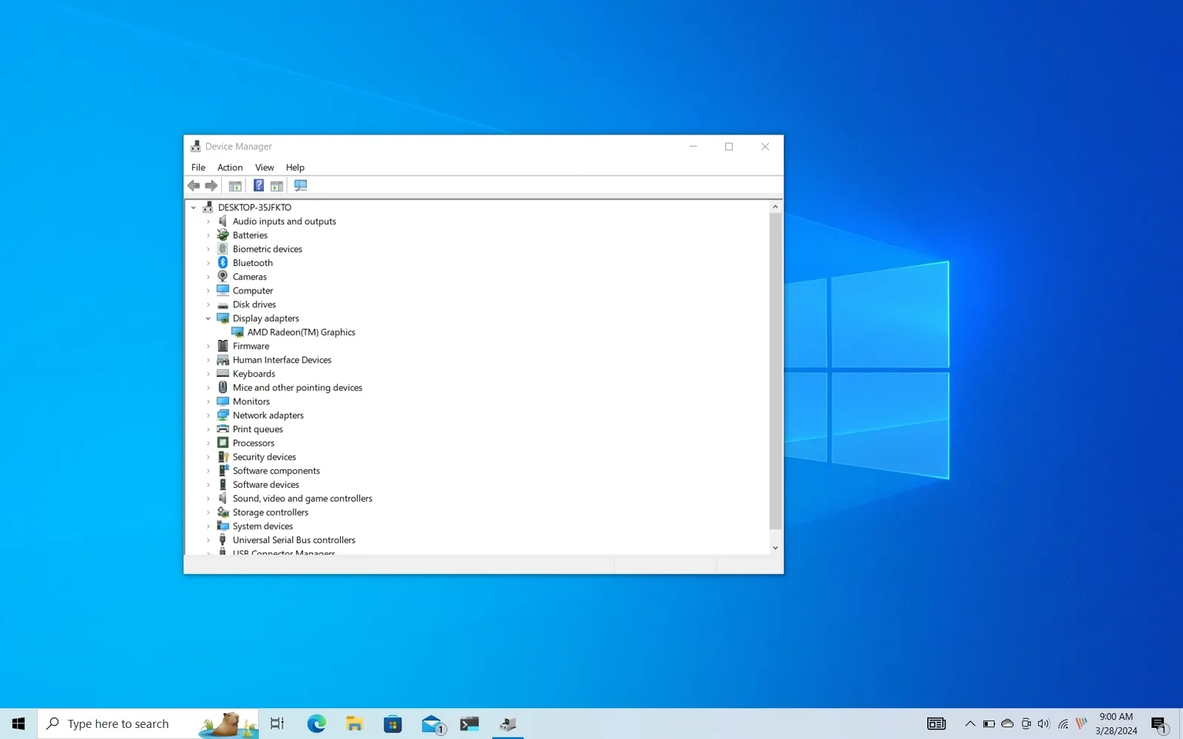
Task: Select the Processors tree item
Action: click(253, 443)
